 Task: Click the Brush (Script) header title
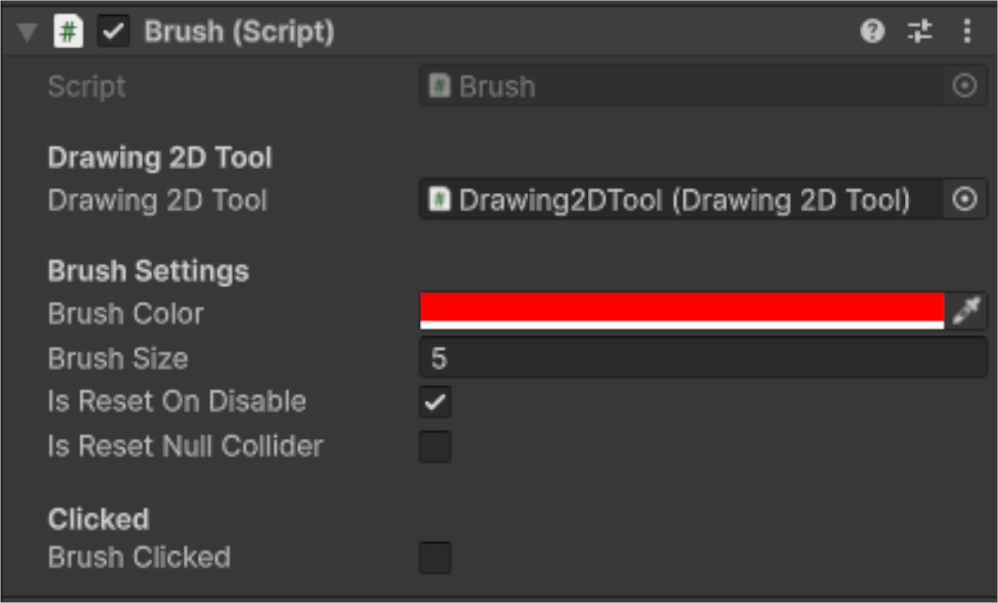coord(240,33)
